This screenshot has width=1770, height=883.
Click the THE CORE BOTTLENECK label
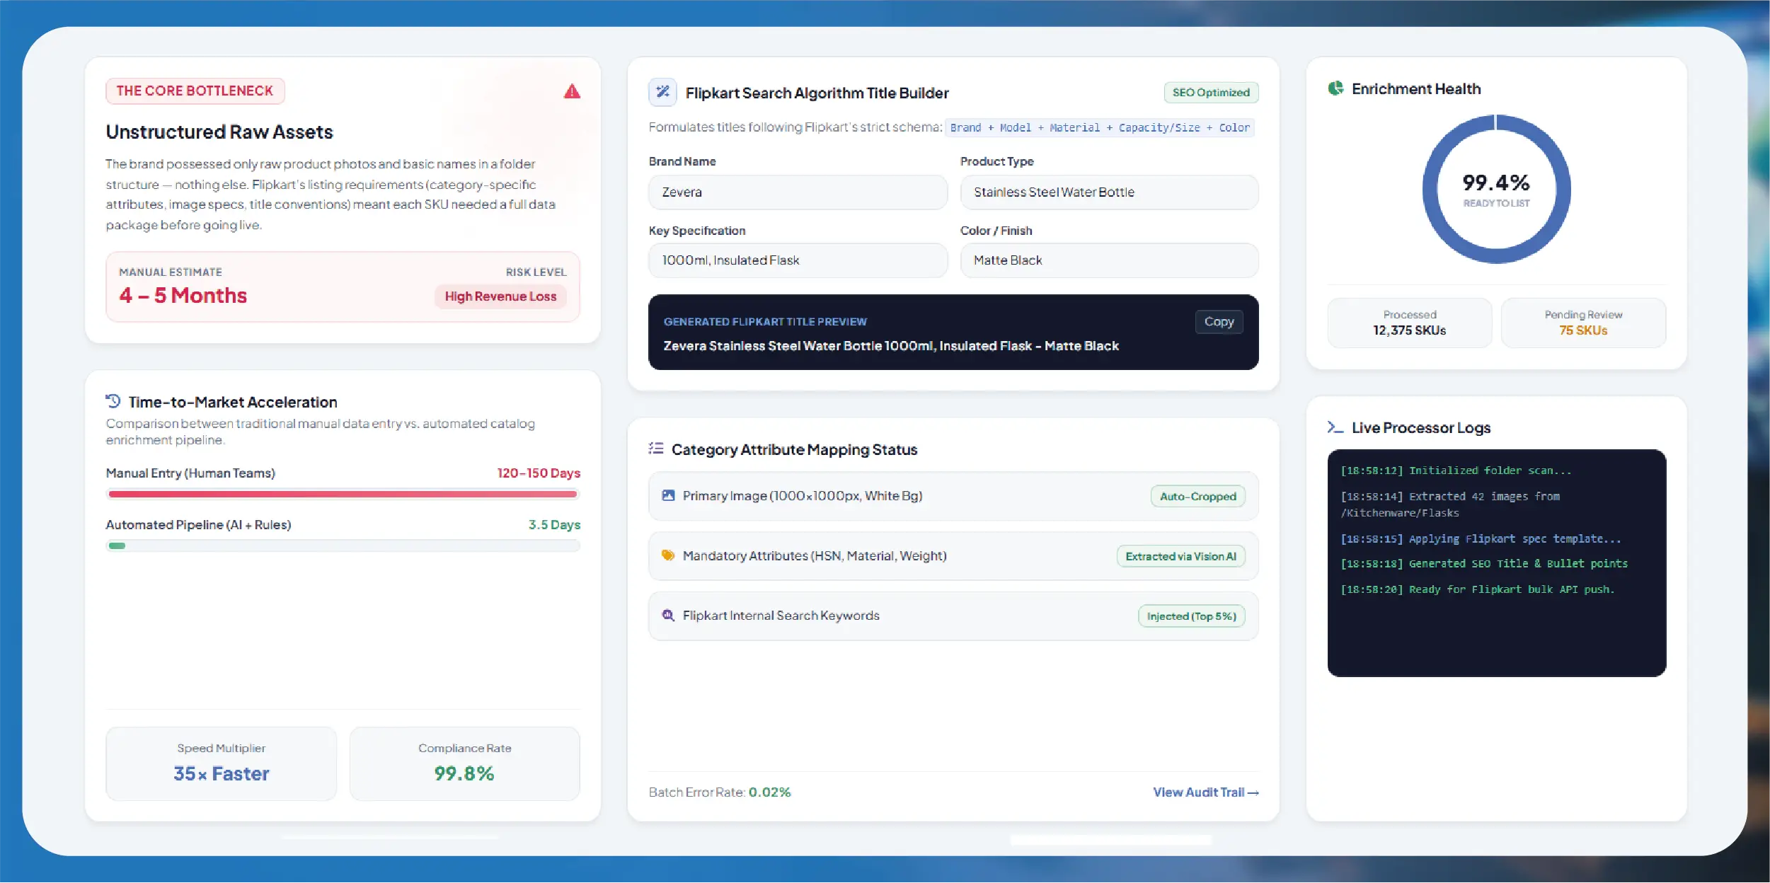coord(195,91)
